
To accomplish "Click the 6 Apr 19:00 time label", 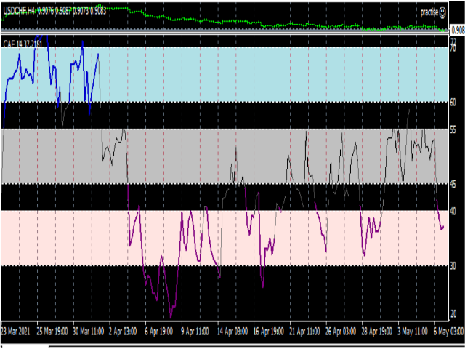I will pos(158,332).
